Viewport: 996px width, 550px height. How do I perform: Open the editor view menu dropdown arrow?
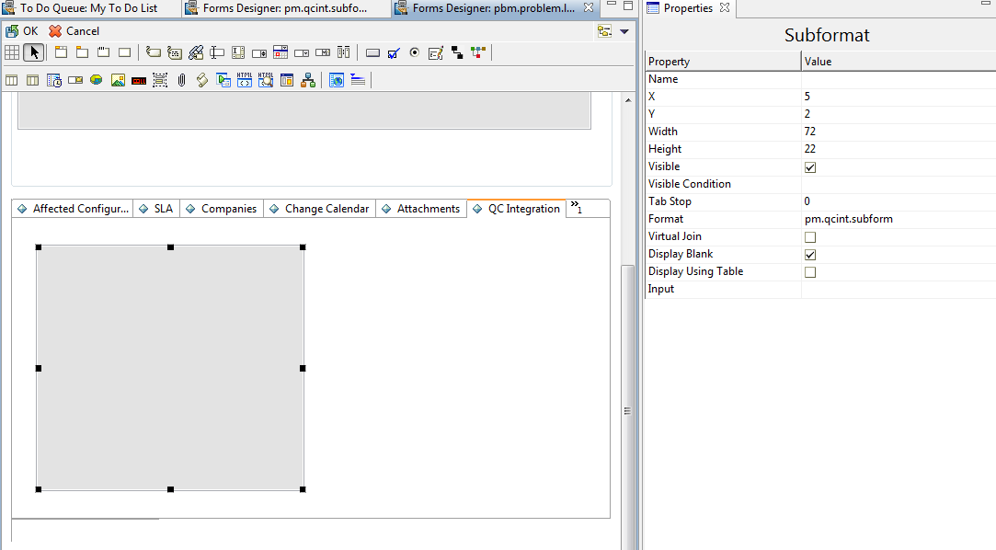coord(624,31)
